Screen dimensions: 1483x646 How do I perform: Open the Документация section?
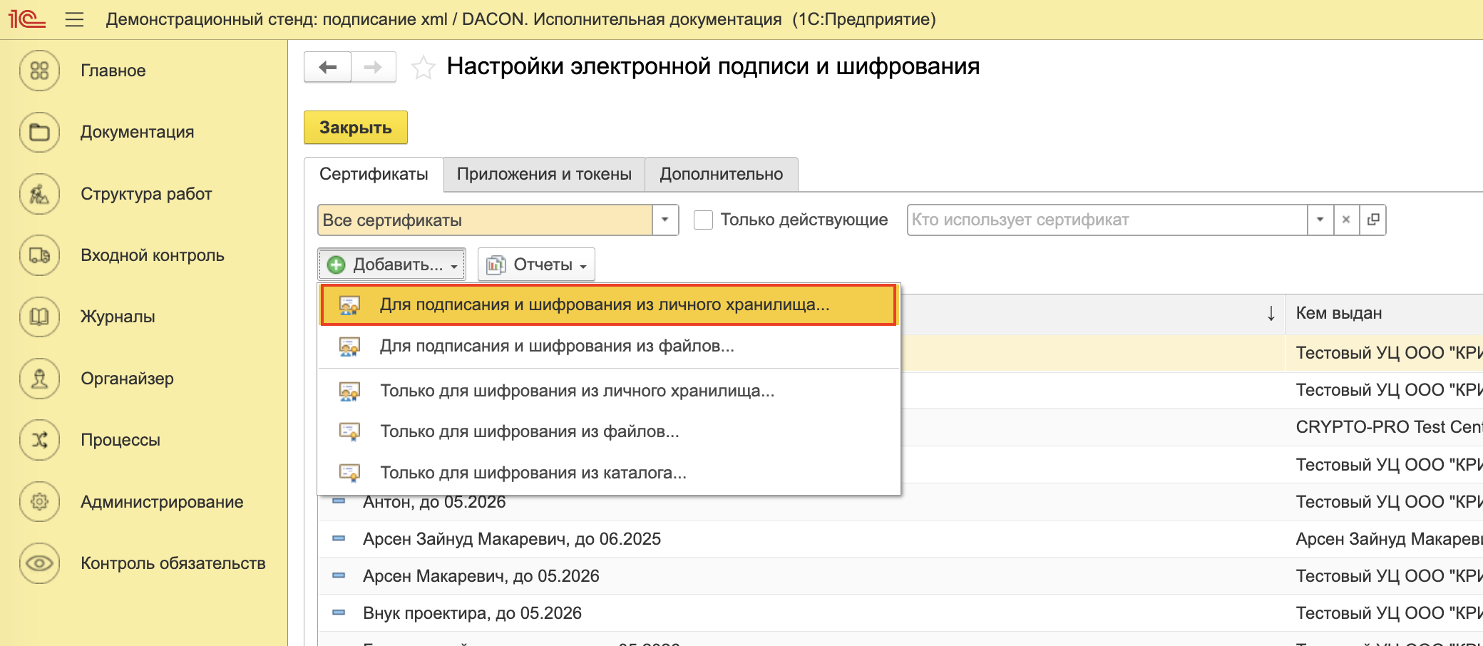pyautogui.click(x=137, y=132)
